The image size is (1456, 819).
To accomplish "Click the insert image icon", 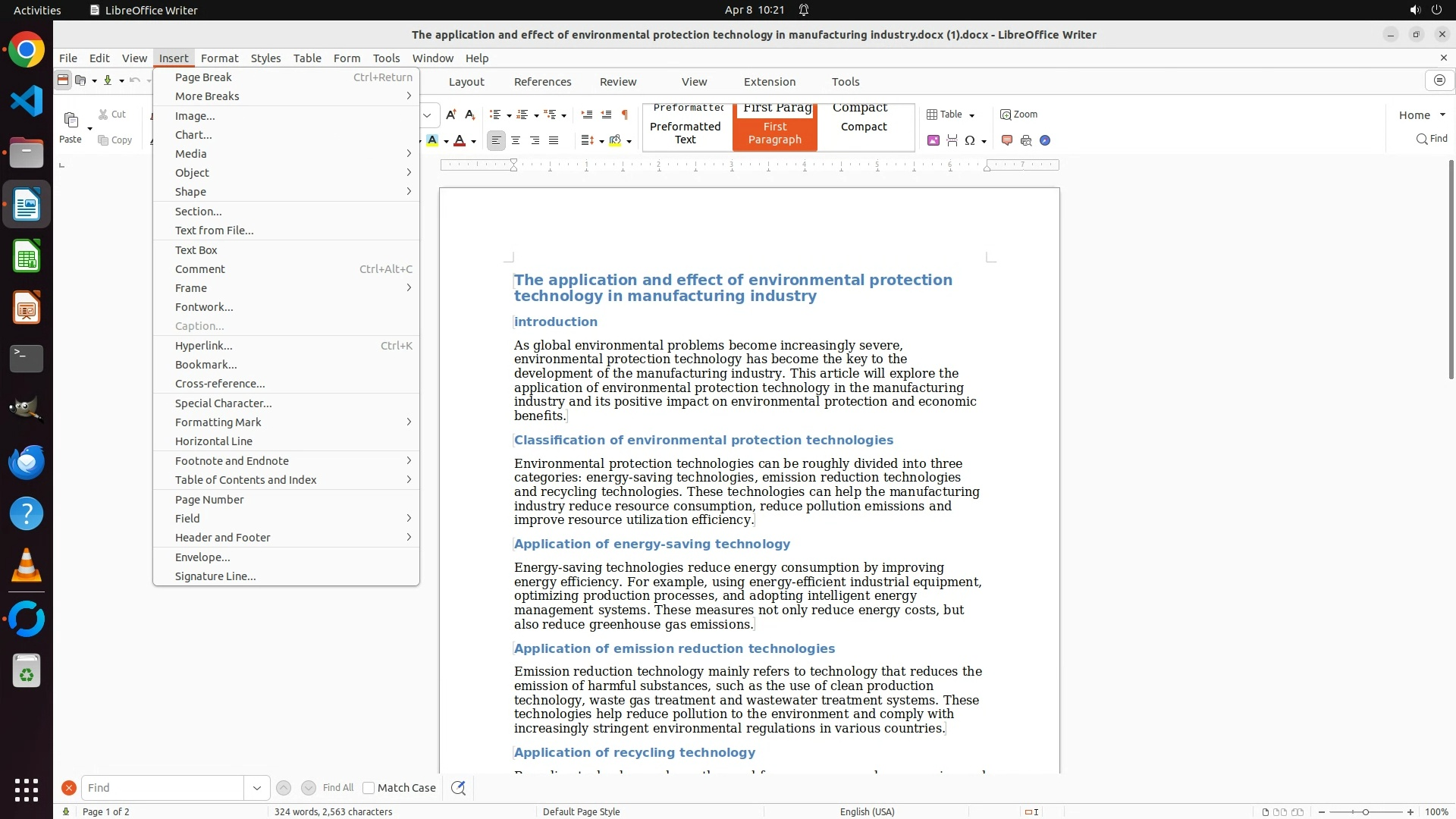I will (x=934, y=140).
